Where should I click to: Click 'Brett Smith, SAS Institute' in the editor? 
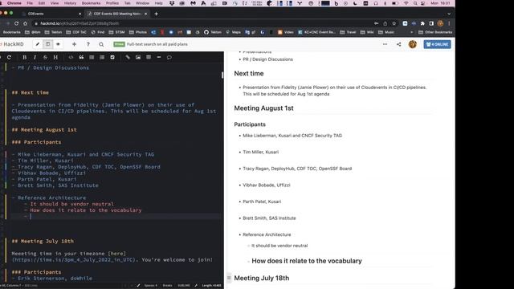(x=58, y=185)
